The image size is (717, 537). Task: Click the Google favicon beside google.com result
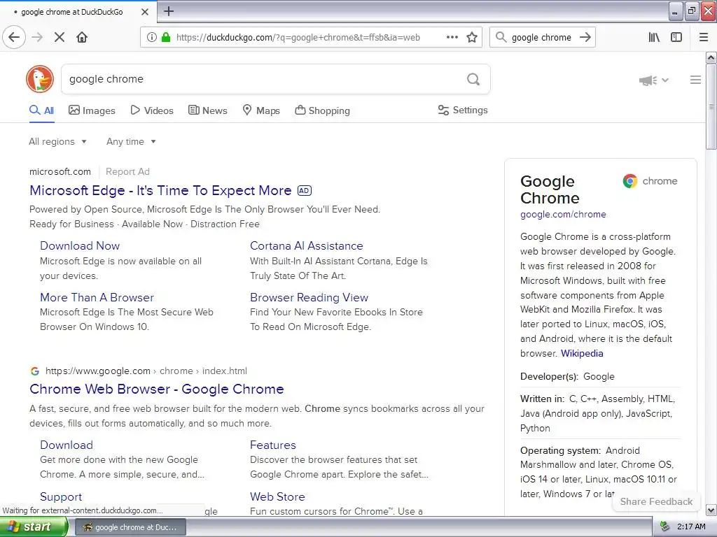coord(35,371)
